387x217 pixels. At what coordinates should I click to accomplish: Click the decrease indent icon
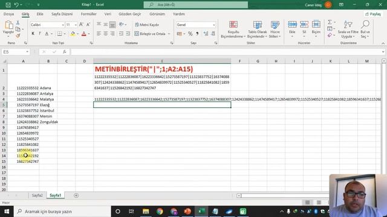tap(121, 34)
